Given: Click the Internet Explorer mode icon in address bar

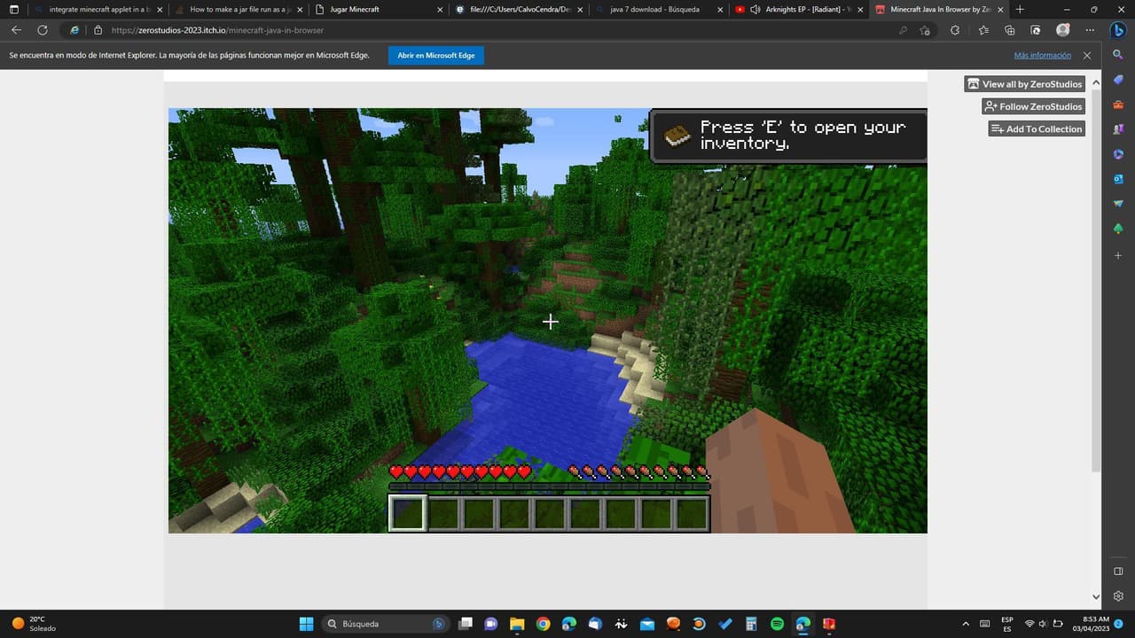Looking at the screenshot, I should point(74,30).
